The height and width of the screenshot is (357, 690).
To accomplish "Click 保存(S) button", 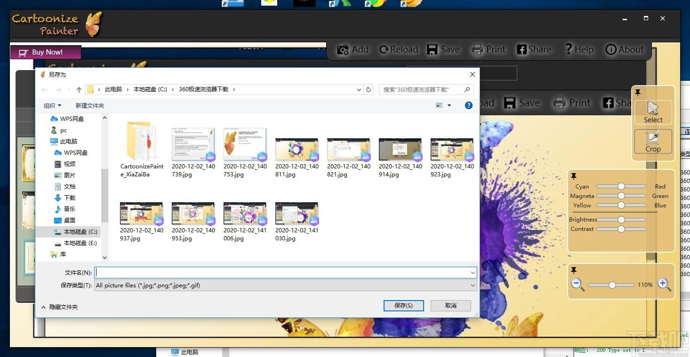I will point(403,306).
